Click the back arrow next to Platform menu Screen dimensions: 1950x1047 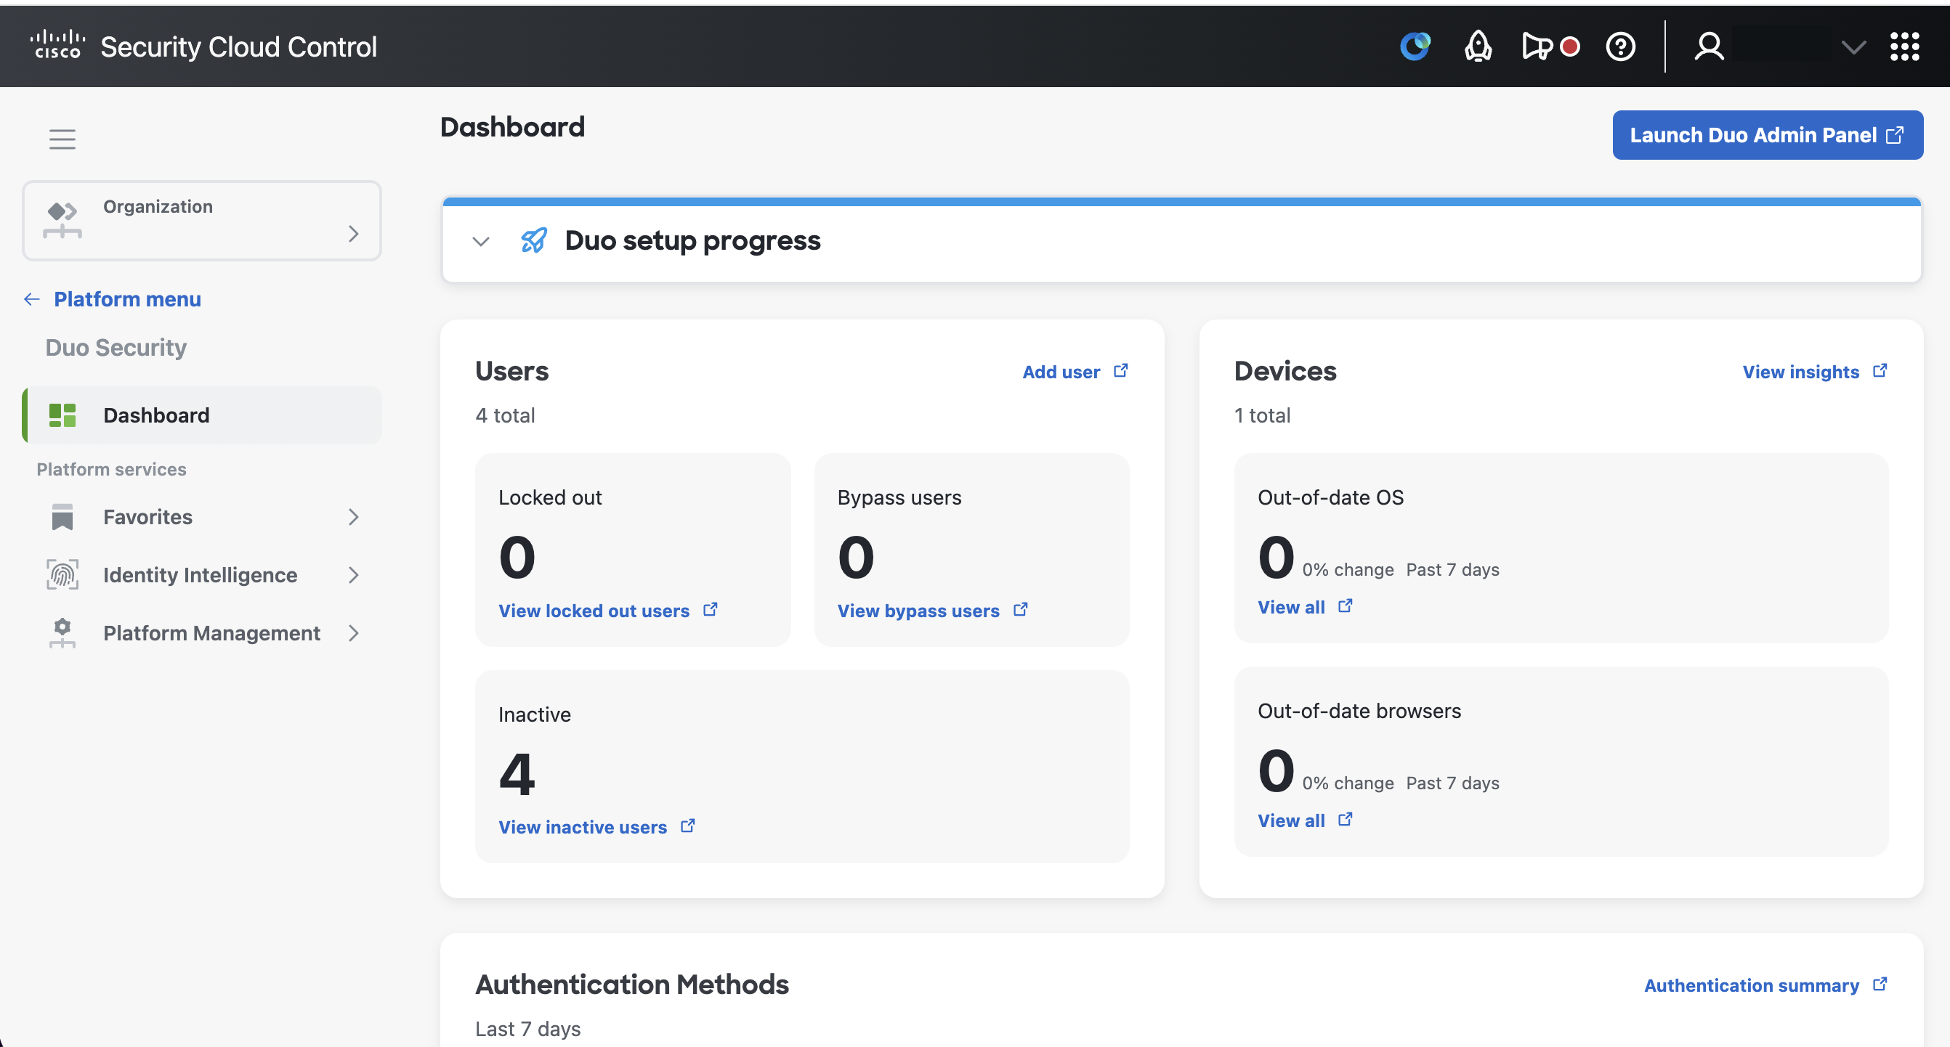[31, 300]
